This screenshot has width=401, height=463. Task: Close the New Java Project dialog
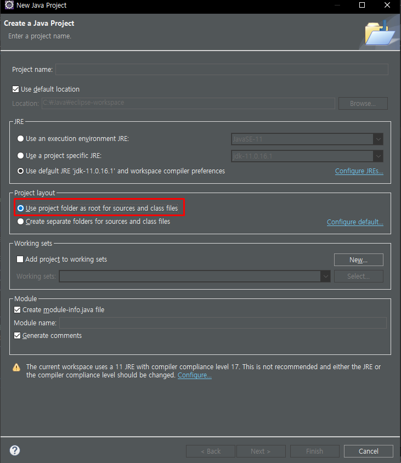tap(387, 5)
